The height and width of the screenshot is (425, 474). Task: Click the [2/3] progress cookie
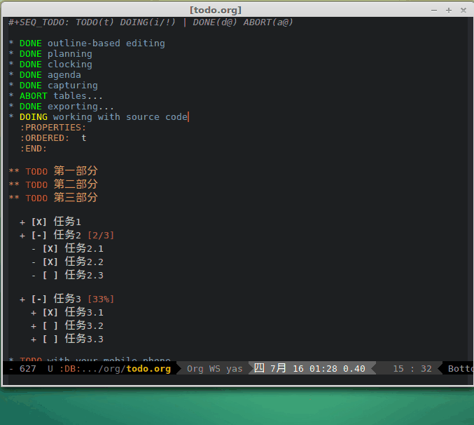coord(101,236)
